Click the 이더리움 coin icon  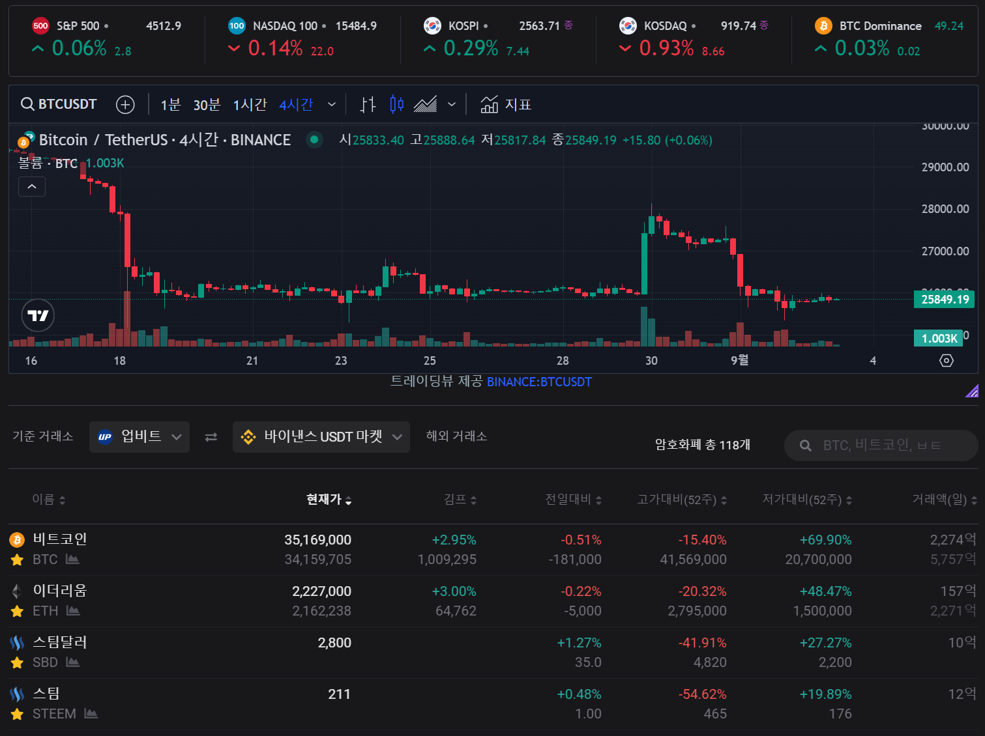(17, 591)
